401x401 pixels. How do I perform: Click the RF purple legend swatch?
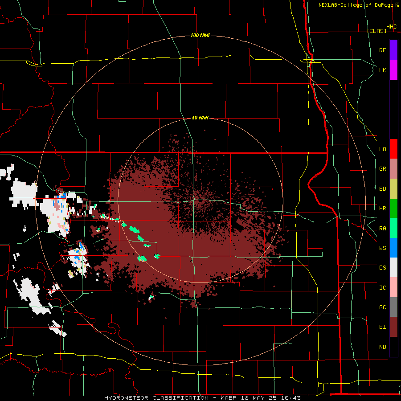pos(393,50)
